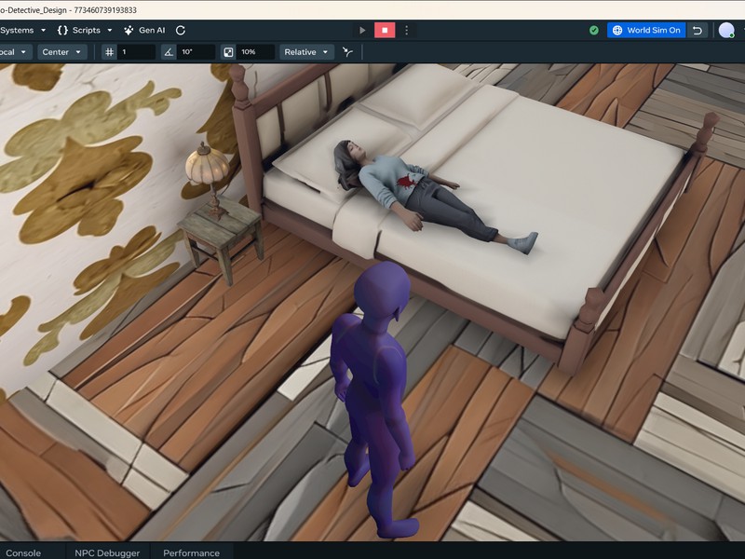
Task: Open the user profile avatar
Action: click(x=726, y=31)
